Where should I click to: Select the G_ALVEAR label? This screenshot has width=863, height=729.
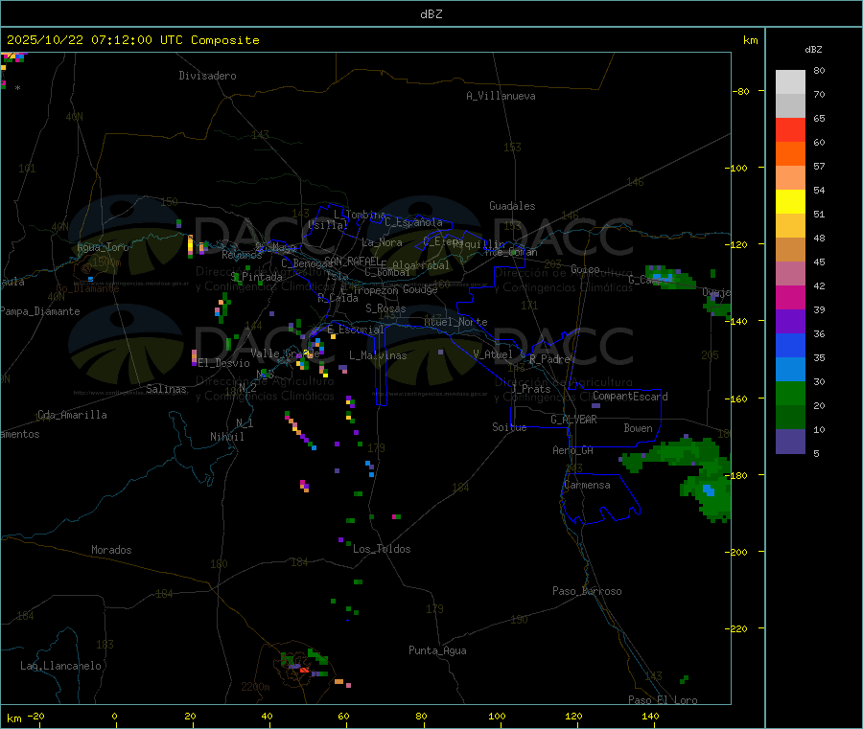(x=573, y=420)
